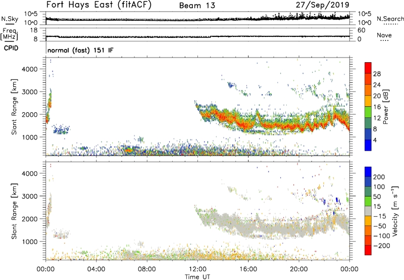The image size is (404, 280).
Task: Click the 'Nave' legend label
Action: (x=384, y=35)
